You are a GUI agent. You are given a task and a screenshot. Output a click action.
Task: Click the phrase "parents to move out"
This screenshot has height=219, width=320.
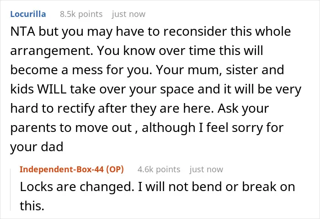[71, 128]
